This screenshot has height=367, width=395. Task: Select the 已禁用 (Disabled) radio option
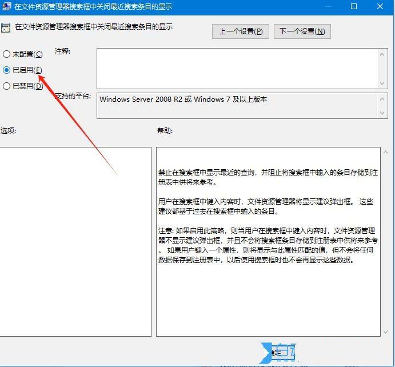tap(7, 86)
